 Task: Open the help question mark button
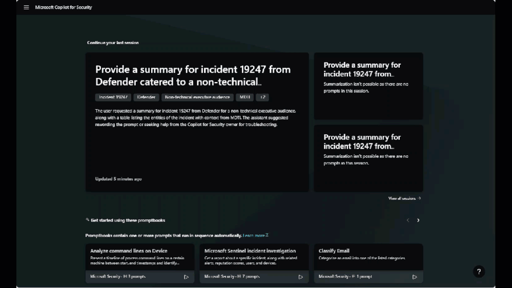[x=479, y=272]
